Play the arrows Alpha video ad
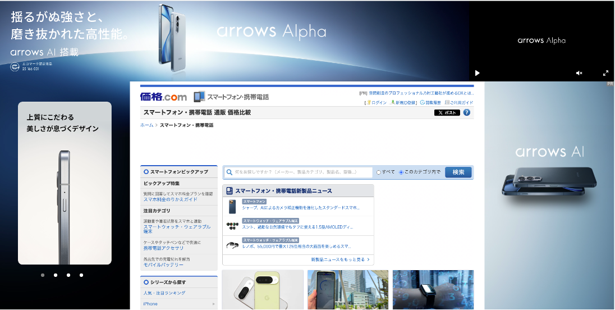 (x=478, y=73)
